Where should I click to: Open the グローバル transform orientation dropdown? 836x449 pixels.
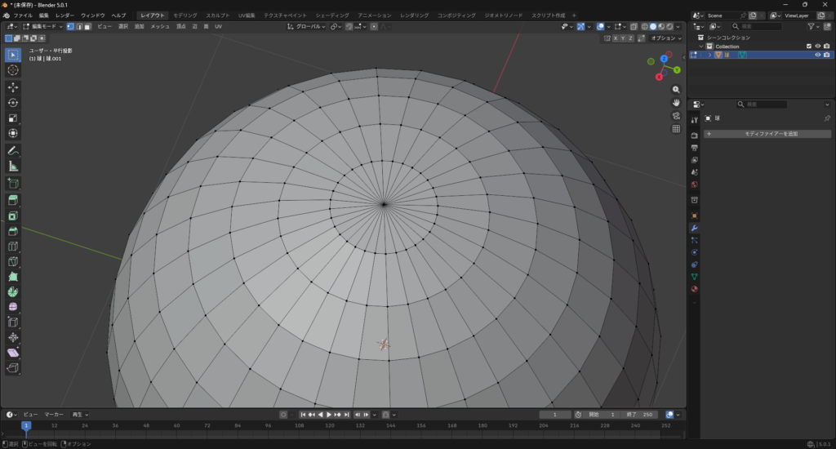[x=306, y=27]
